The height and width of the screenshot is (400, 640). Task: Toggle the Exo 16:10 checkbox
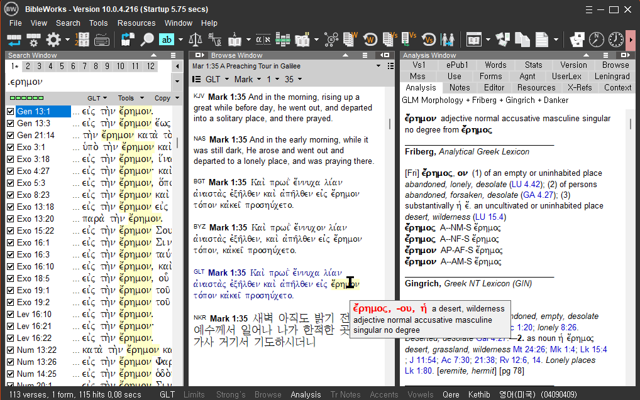point(11,266)
